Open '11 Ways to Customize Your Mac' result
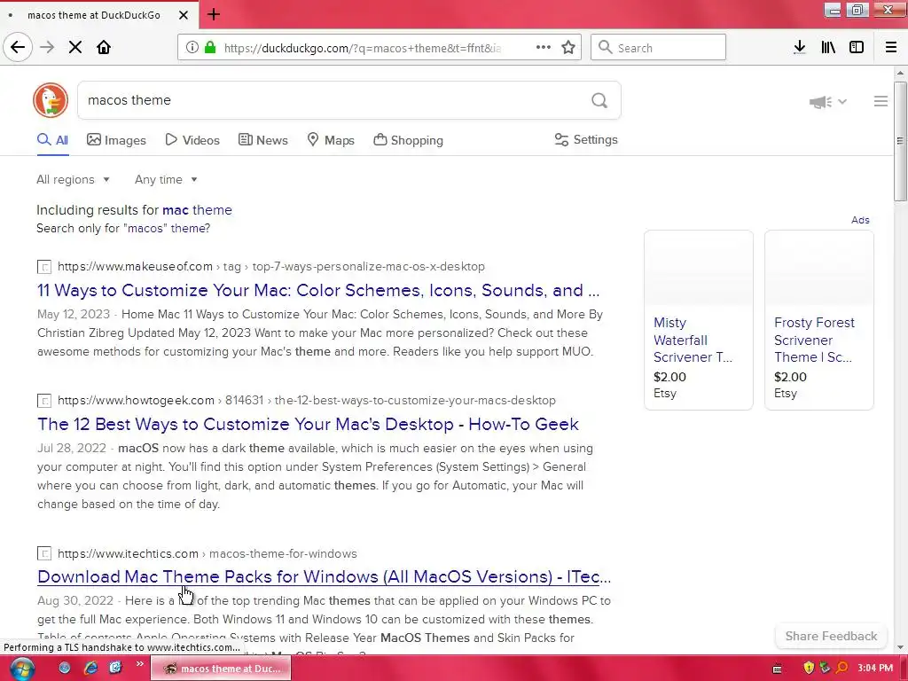This screenshot has height=681, width=908. point(318,290)
